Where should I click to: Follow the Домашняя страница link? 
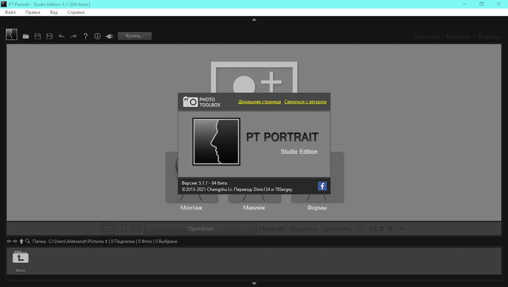(x=260, y=102)
